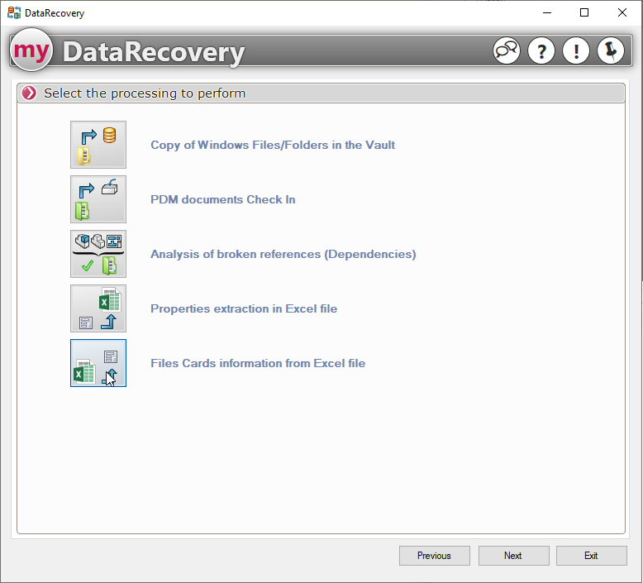Click the red arrow beside the section title
The image size is (643, 583).
click(30, 93)
